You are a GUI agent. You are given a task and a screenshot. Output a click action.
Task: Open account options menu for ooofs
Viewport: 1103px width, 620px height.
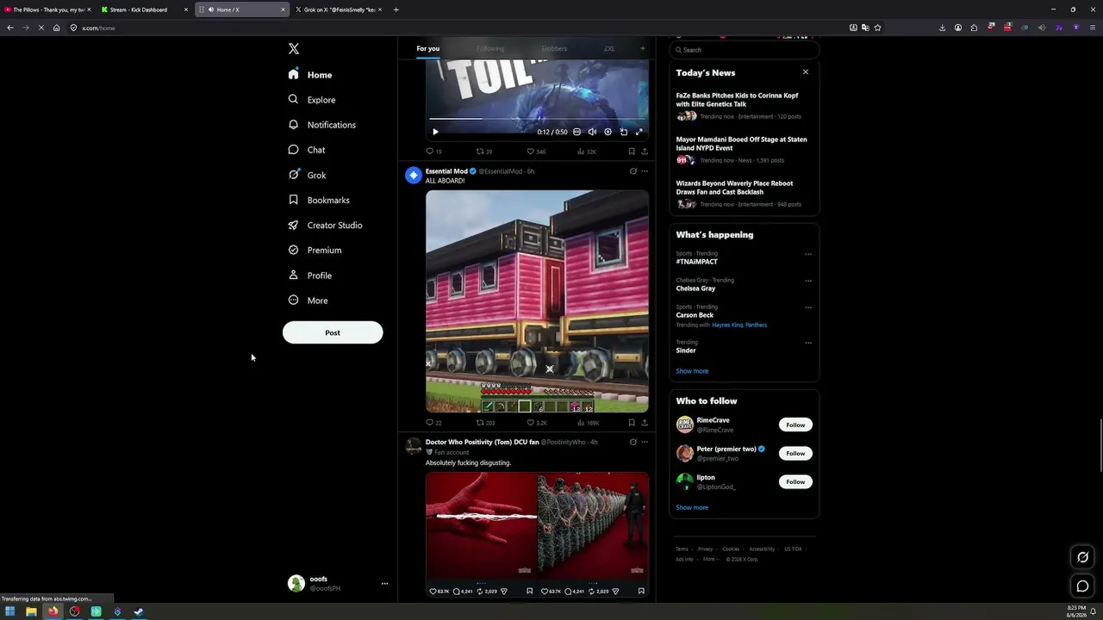click(384, 584)
